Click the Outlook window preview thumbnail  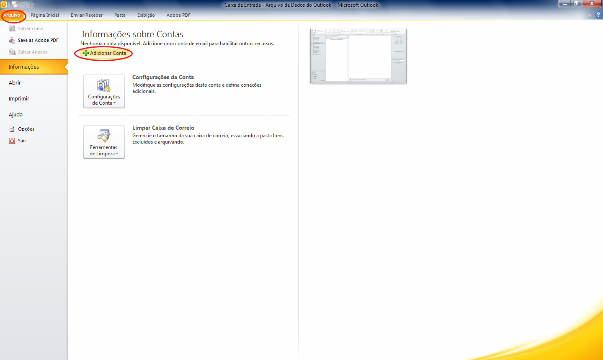[x=358, y=56]
